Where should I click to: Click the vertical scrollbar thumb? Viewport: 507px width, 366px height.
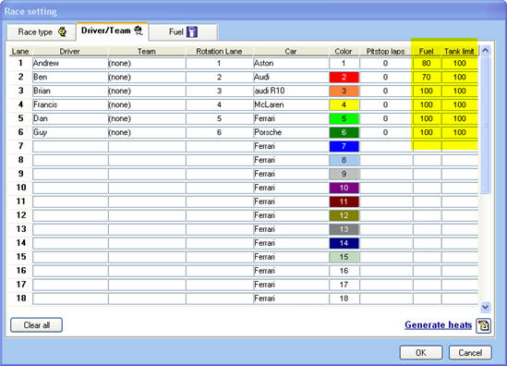pyautogui.click(x=485, y=125)
